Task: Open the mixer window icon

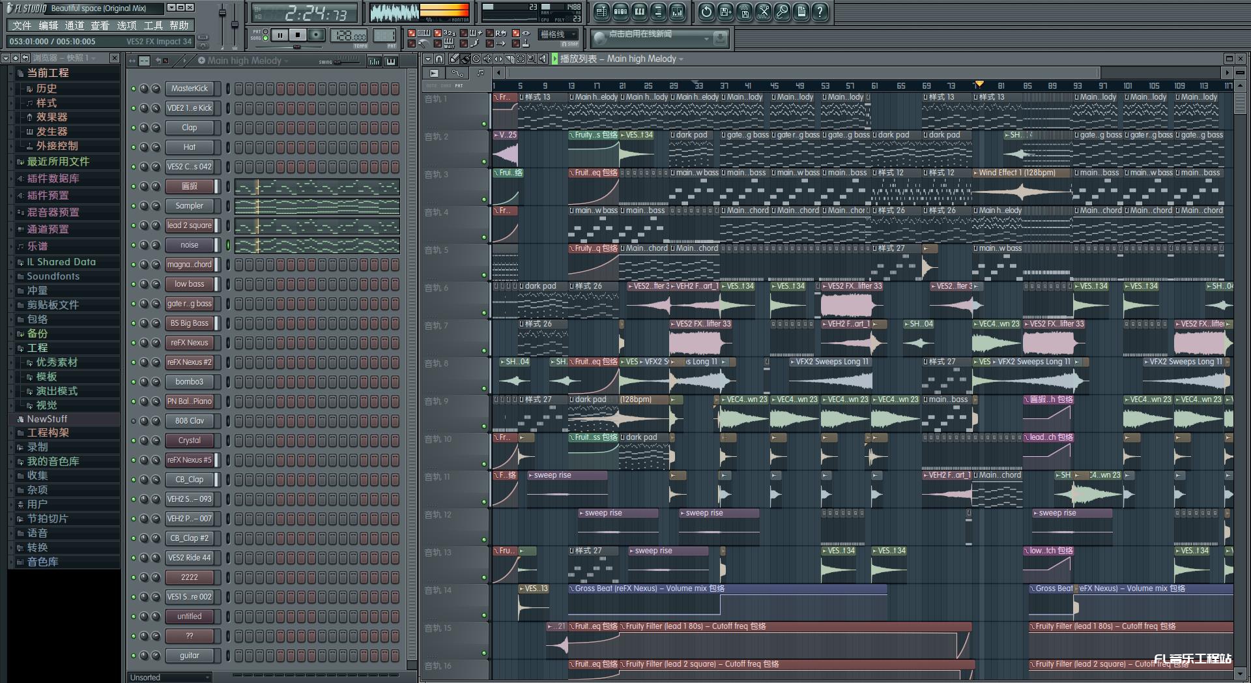Action: pos(677,12)
